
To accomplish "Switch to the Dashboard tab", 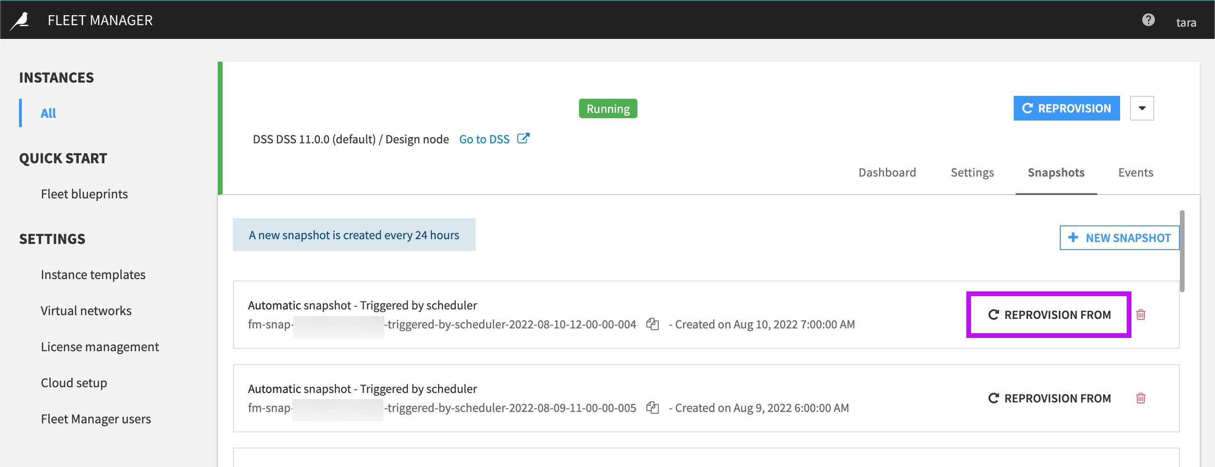I will (x=887, y=172).
